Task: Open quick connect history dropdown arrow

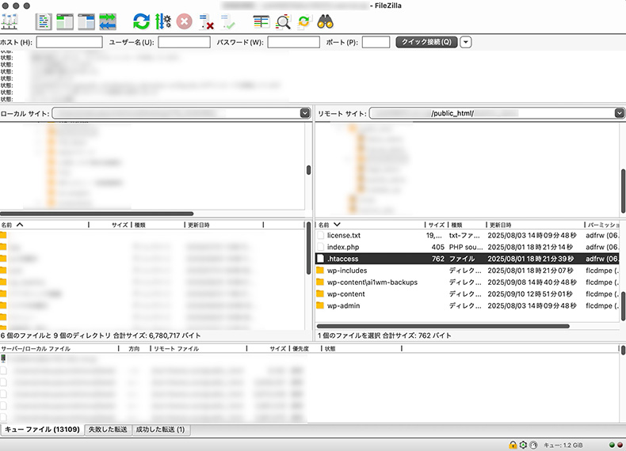Action: [x=466, y=42]
